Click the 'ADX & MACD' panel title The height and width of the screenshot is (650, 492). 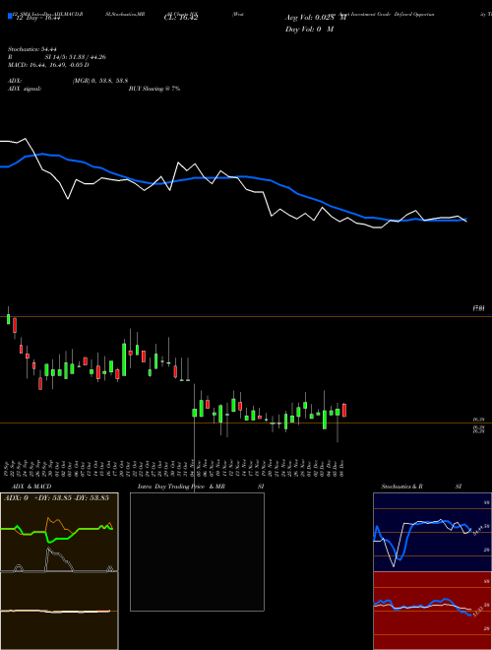pos(31,487)
